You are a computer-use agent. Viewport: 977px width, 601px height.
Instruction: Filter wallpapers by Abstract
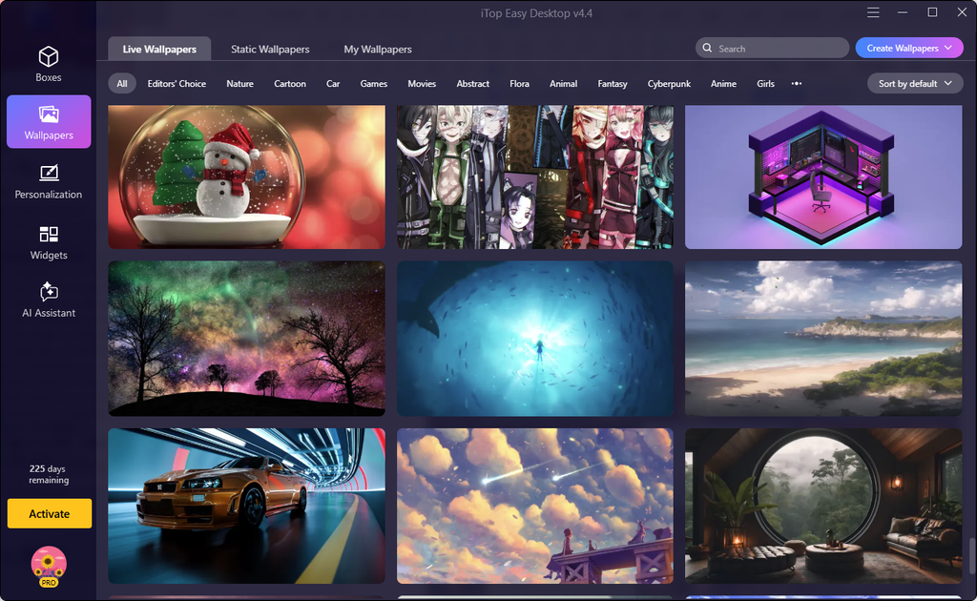(473, 83)
